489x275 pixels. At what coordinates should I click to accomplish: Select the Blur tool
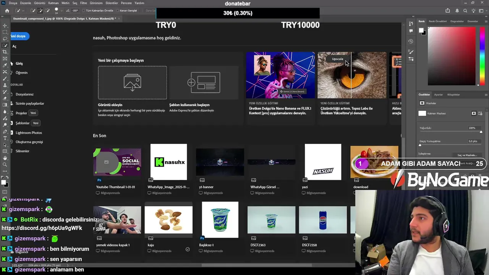(x=5, y=112)
